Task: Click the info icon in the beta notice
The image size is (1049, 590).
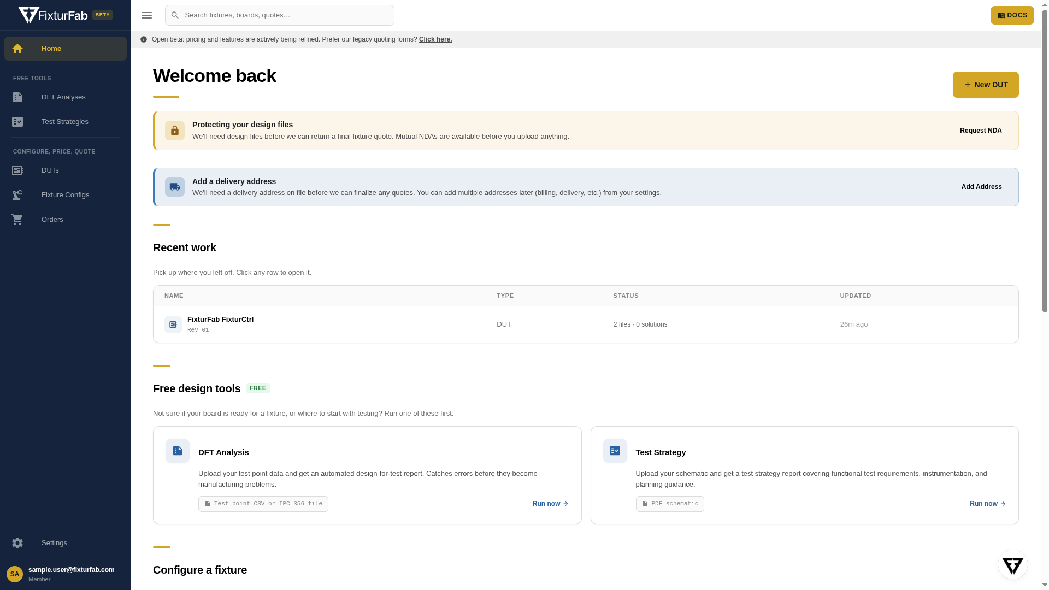Action: [x=144, y=39]
